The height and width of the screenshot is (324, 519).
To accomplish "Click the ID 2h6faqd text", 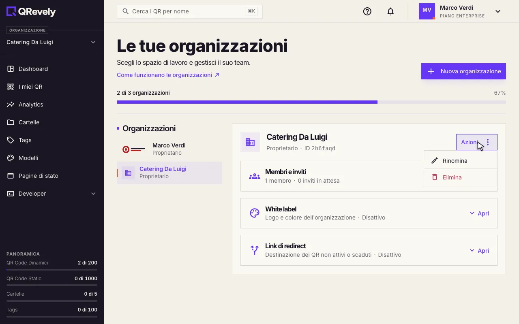I will (x=320, y=148).
